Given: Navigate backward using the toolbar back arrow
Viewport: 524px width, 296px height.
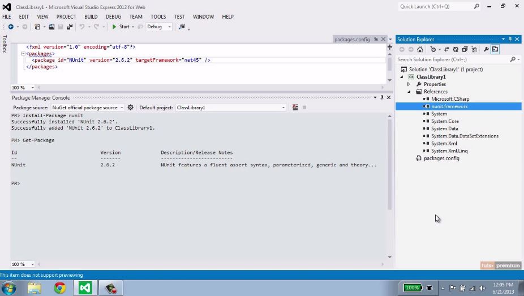Looking at the screenshot, I should [11, 27].
